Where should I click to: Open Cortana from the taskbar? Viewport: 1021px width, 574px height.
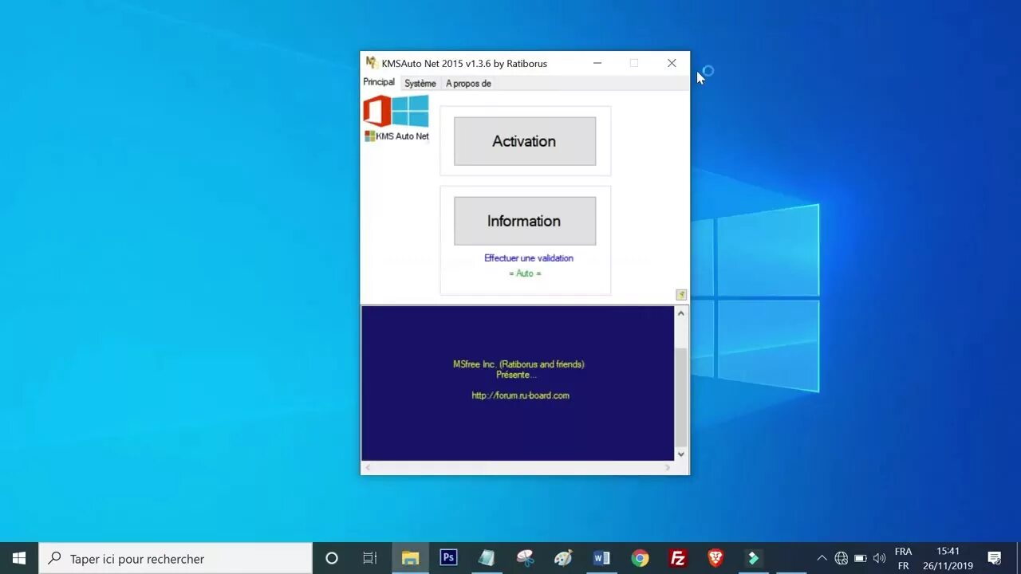(x=332, y=558)
